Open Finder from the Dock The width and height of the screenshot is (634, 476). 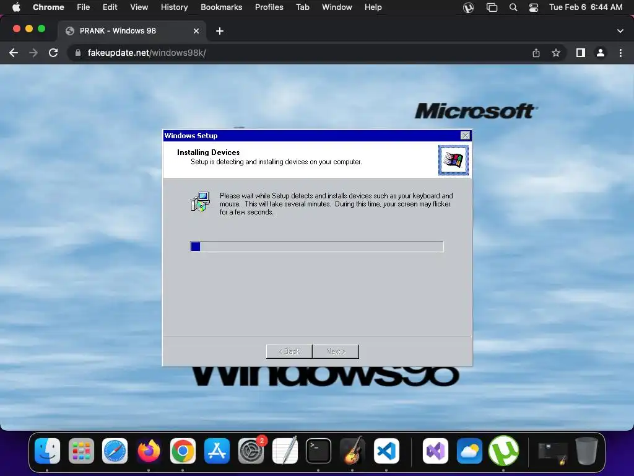click(x=47, y=451)
